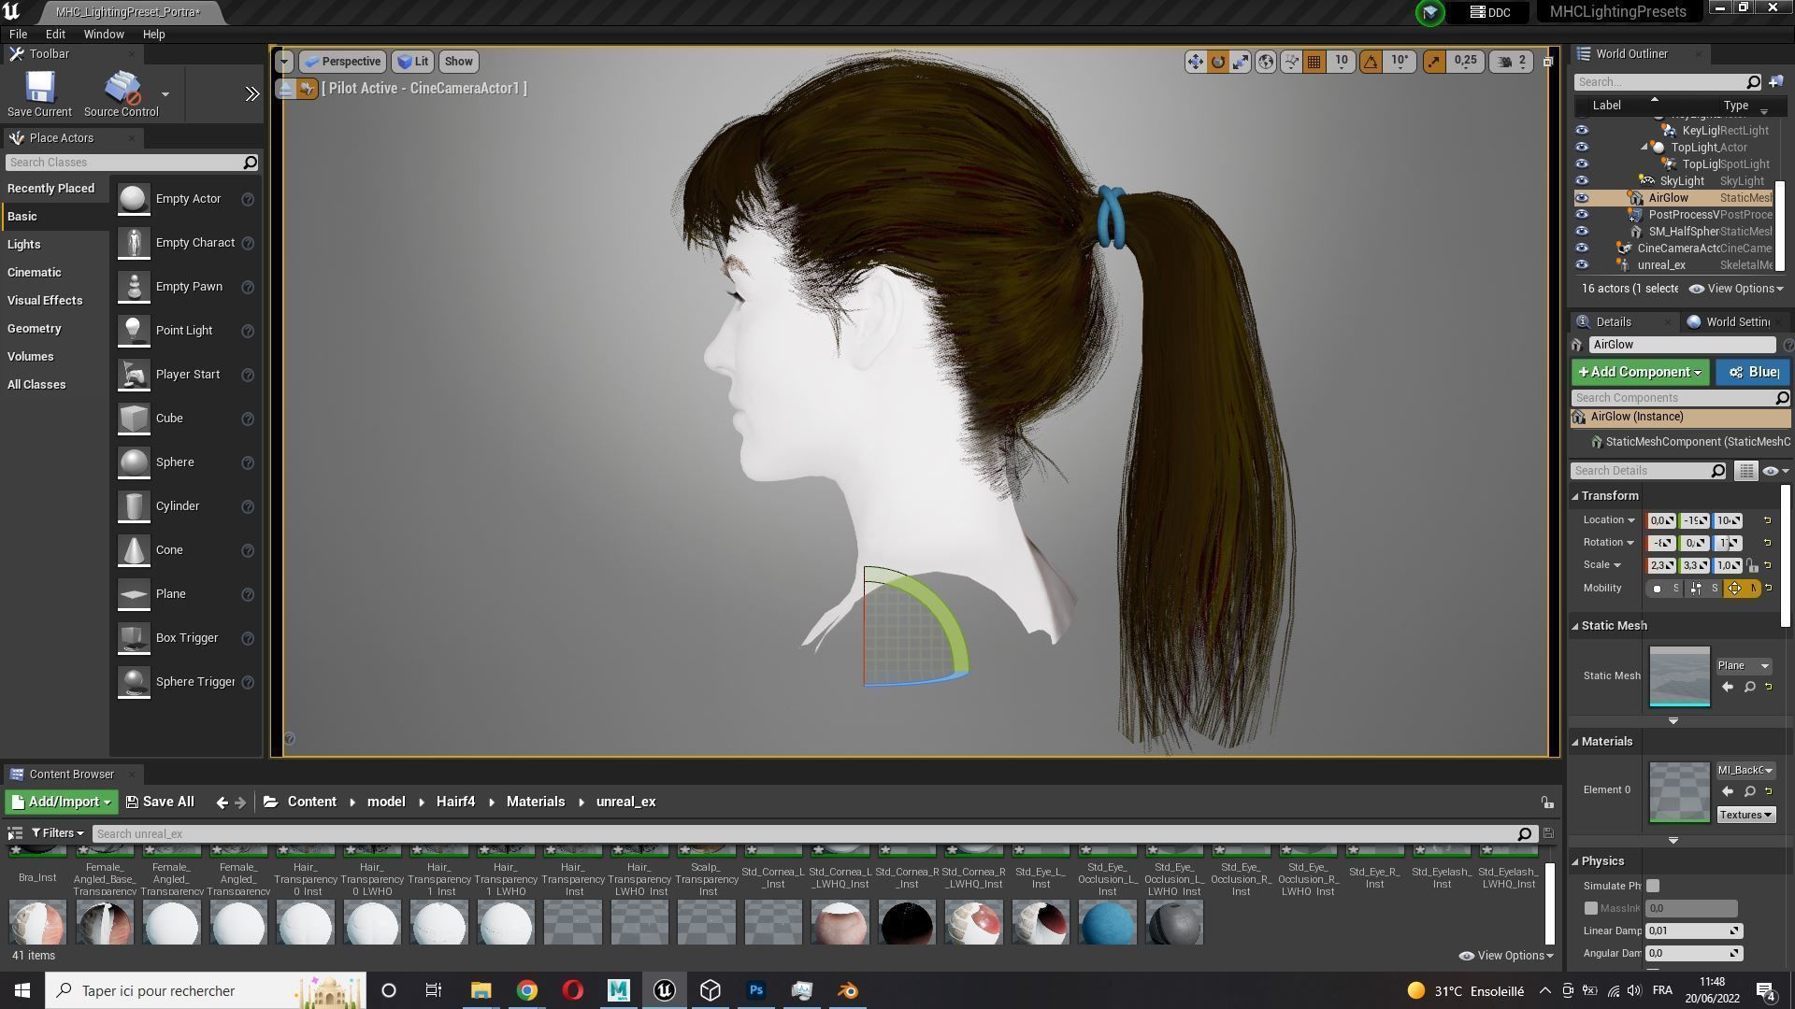The height and width of the screenshot is (1009, 1795).
Task: Maximize or restore the viewport icon
Action: click(x=1547, y=62)
